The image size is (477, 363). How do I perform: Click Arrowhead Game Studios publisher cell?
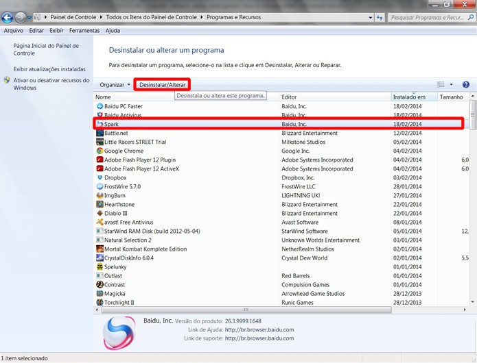[313, 294]
